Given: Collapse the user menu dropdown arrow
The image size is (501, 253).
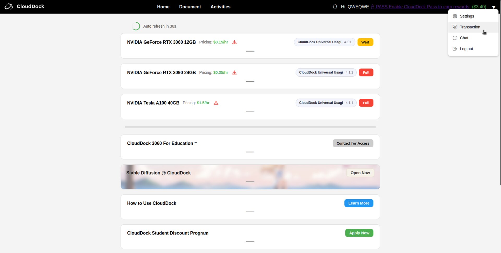Looking at the screenshot, I should (493, 7).
